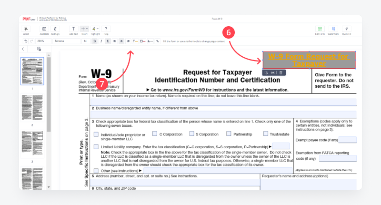Screen dimensions: 381x205
Task: Delete the selected text box with trash icon
Action: click(281, 72)
